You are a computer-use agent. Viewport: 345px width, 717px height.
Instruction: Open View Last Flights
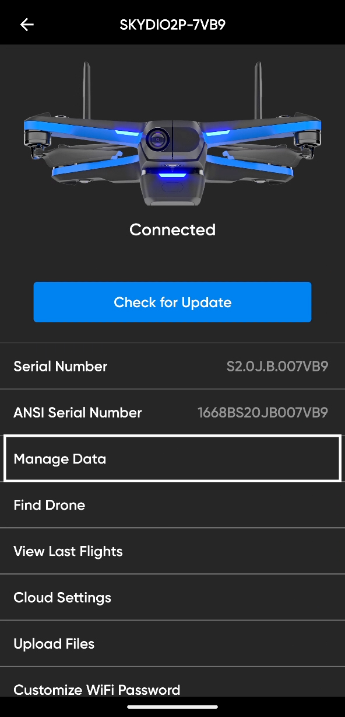click(172, 551)
